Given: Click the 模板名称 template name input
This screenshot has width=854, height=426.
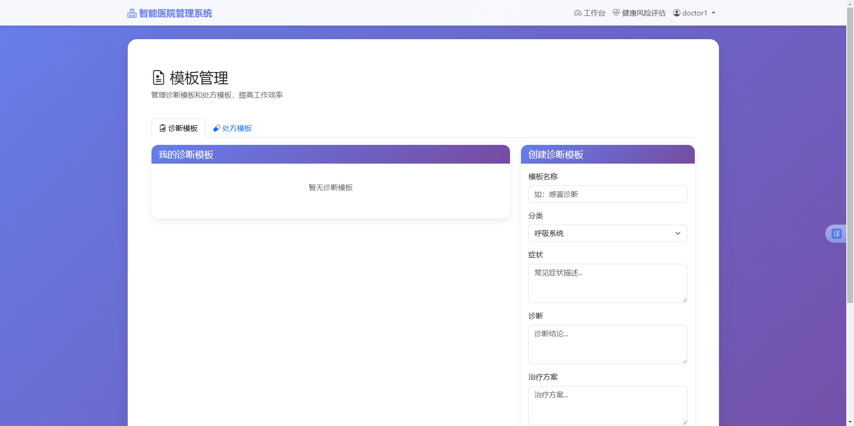Looking at the screenshot, I should [x=607, y=194].
